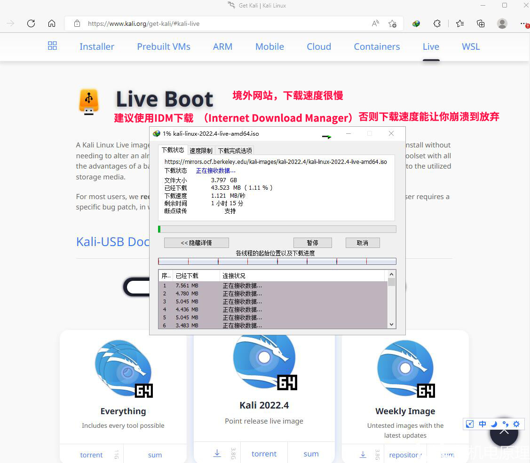Pause download with 暂停 button
Image resolution: width=530 pixels, height=463 pixels.
point(313,243)
